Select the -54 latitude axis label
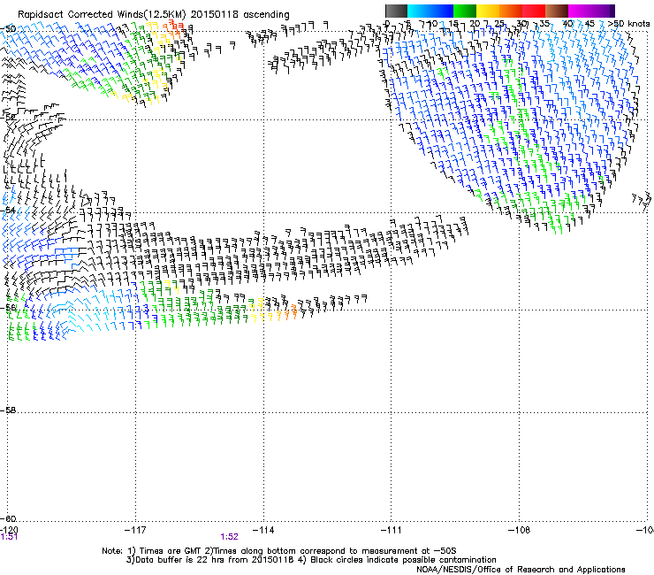The width and height of the screenshot is (654, 575). (x=8, y=211)
